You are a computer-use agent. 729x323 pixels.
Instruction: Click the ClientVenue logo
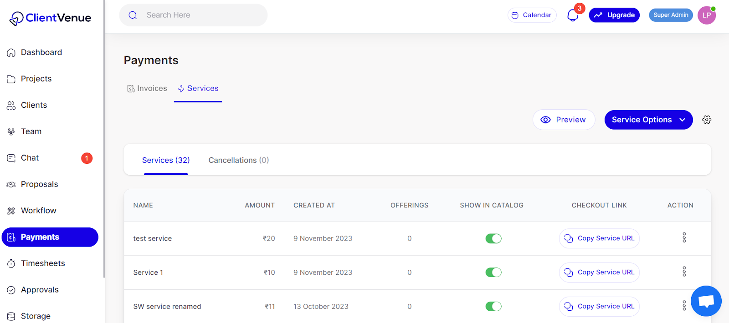coord(51,18)
